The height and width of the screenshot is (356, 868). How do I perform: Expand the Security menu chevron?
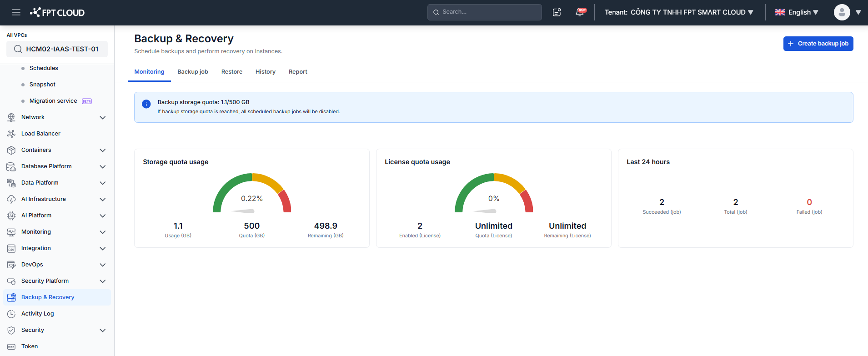click(x=103, y=330)
